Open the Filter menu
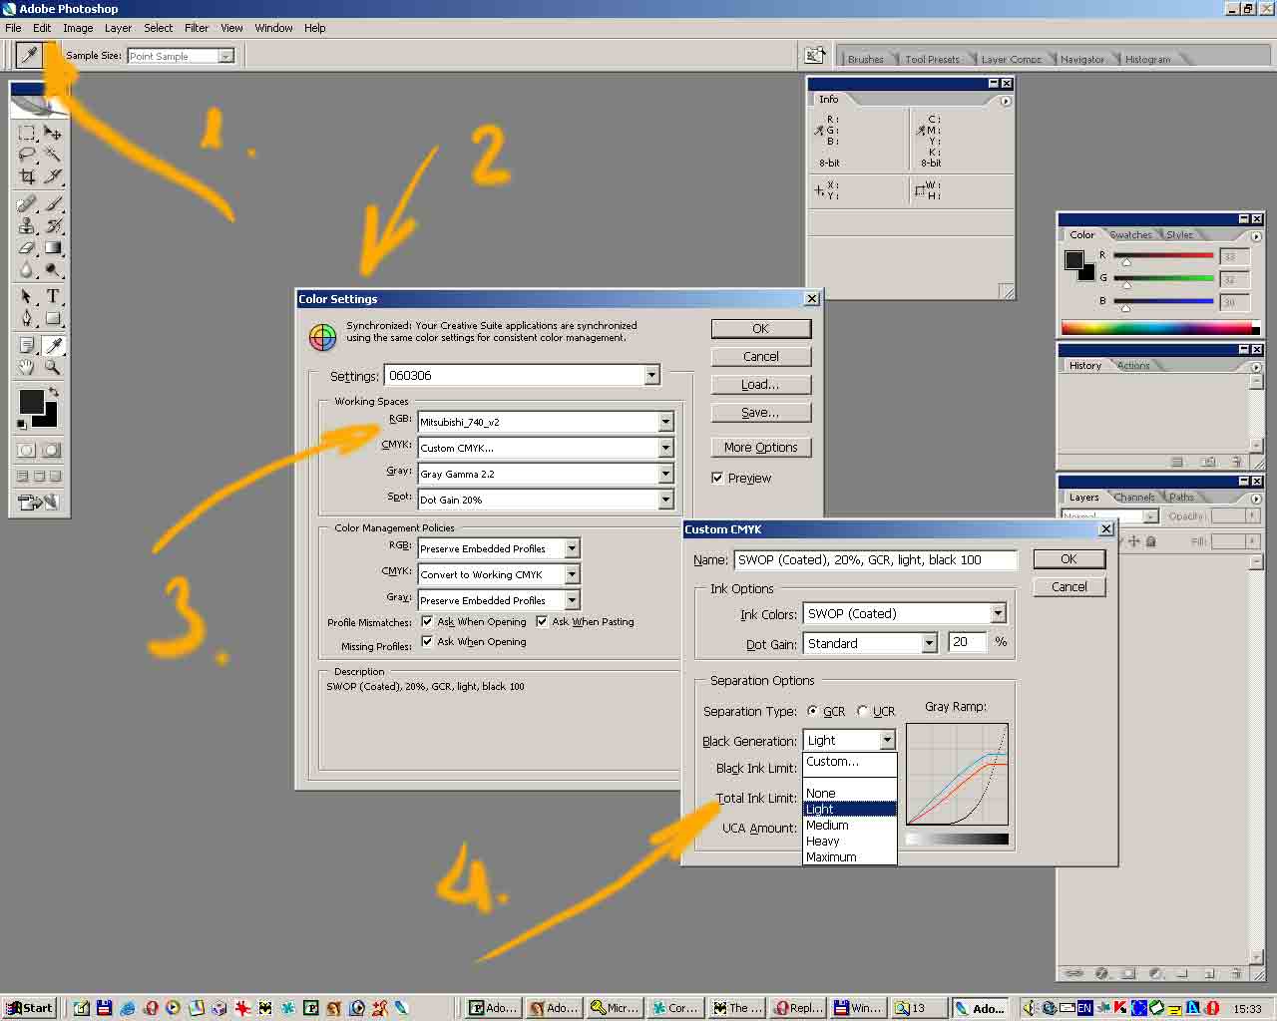This screenshot has width=1277, height=1021. [x=197, y=28]
